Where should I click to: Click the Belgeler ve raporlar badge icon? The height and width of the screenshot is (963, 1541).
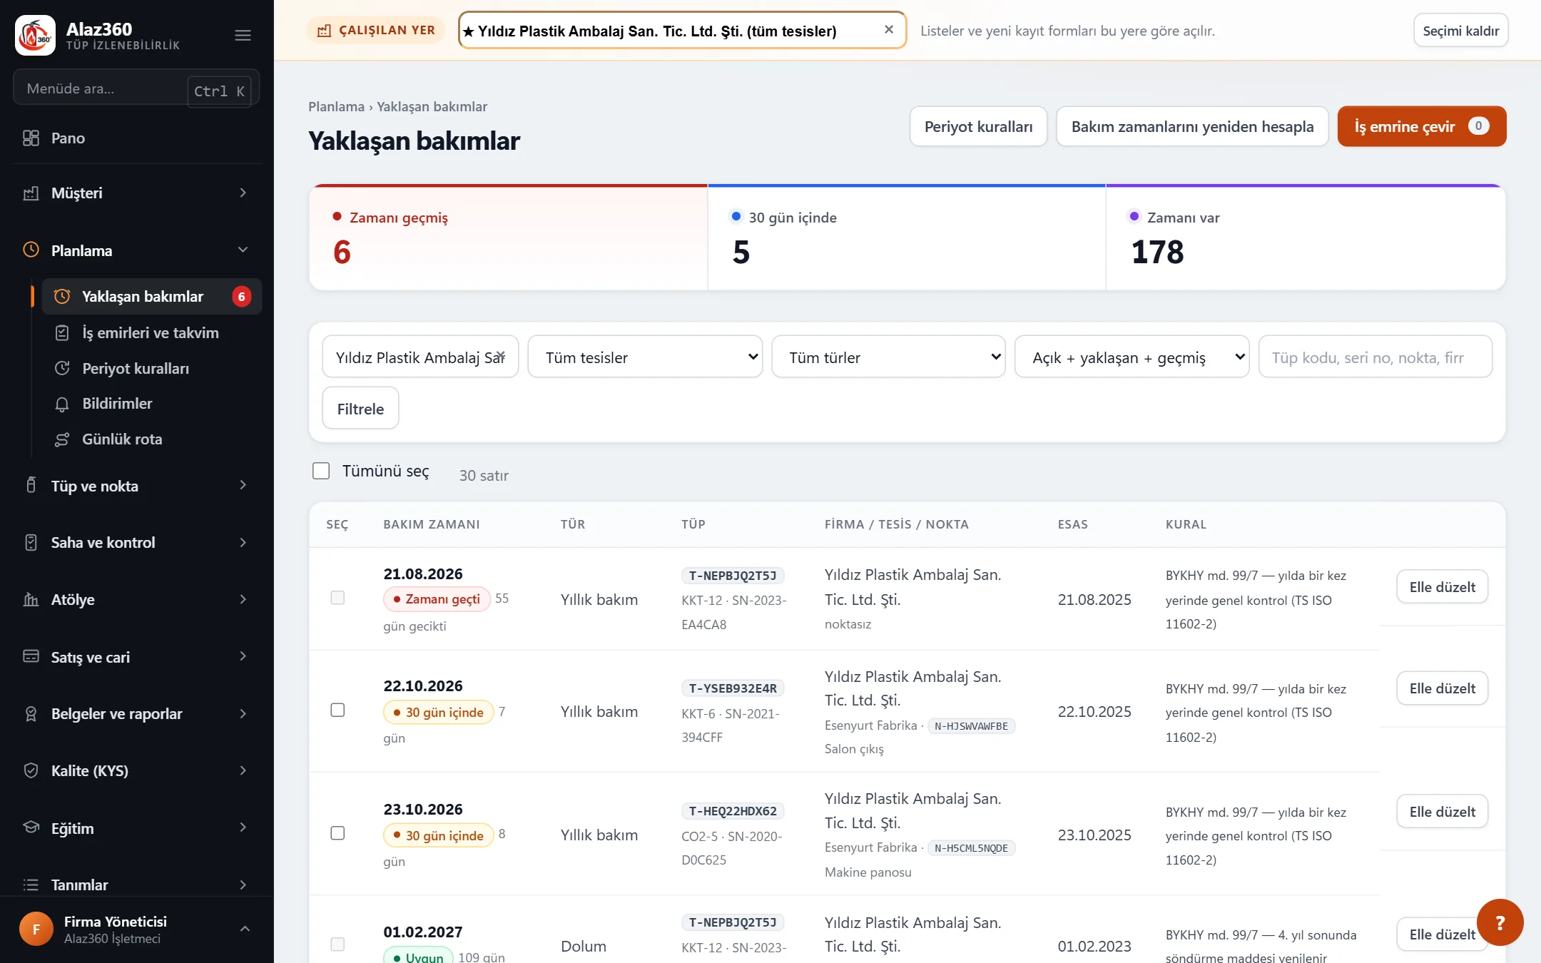31,713
